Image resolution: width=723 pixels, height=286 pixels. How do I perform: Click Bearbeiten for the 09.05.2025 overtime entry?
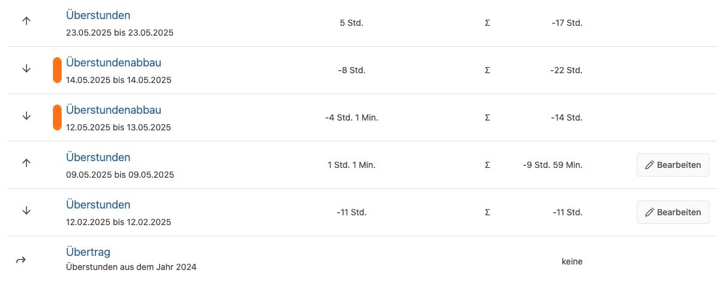click(x=673, y=165)
